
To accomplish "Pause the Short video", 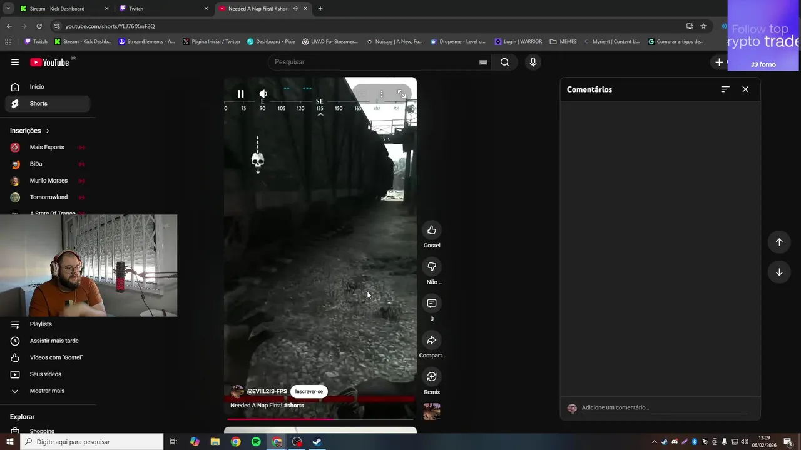I will [240, 94].
